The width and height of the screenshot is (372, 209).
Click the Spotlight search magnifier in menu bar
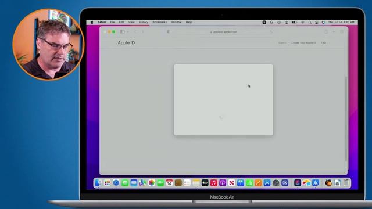pyautogui.click(x=310, y=22)
